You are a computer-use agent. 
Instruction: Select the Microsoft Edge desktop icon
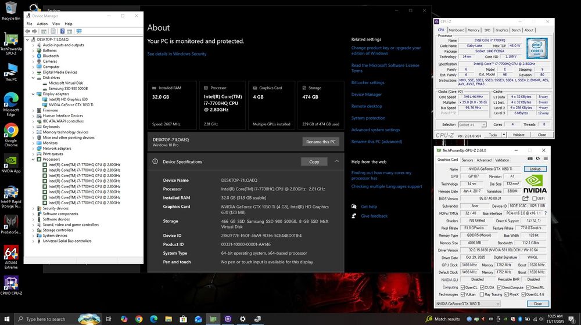point(10,104)
